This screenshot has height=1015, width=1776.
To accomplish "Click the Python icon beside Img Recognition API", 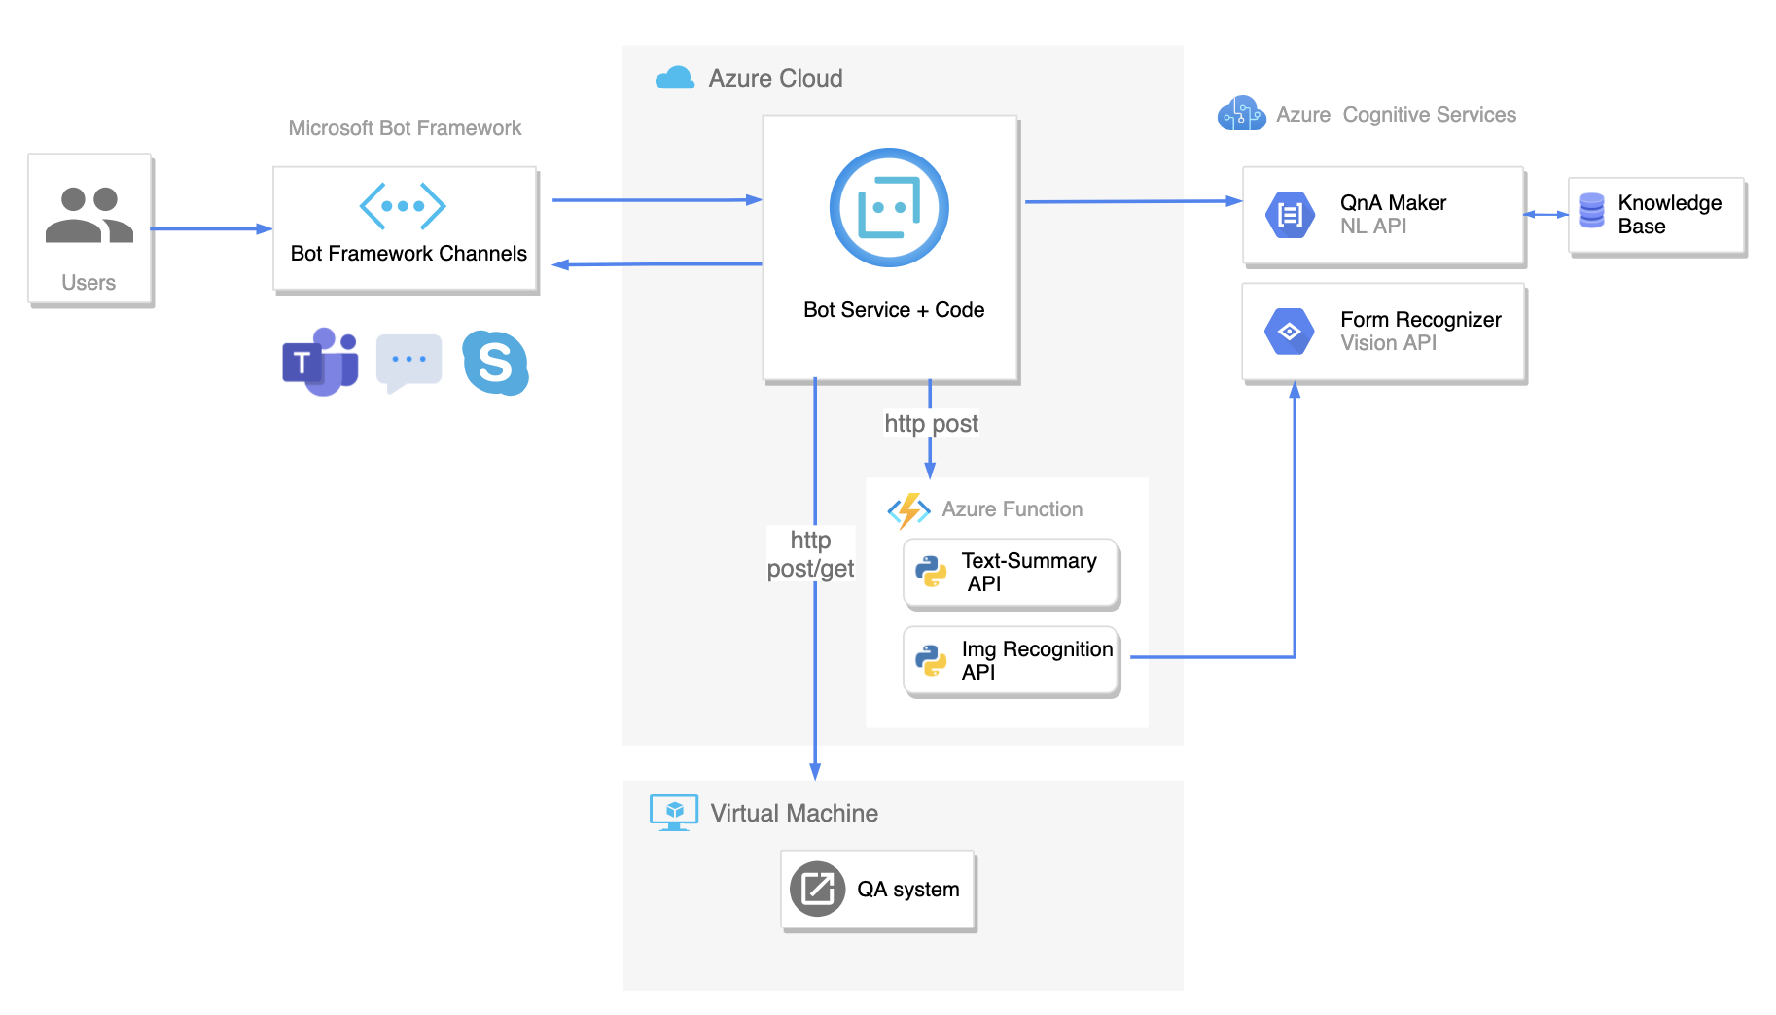I will pyautogui.click(x=931, y=660).
